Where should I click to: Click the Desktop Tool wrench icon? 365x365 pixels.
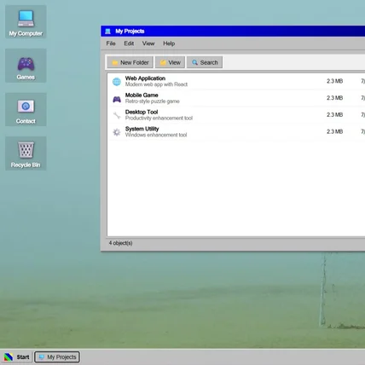pos(117,115)
